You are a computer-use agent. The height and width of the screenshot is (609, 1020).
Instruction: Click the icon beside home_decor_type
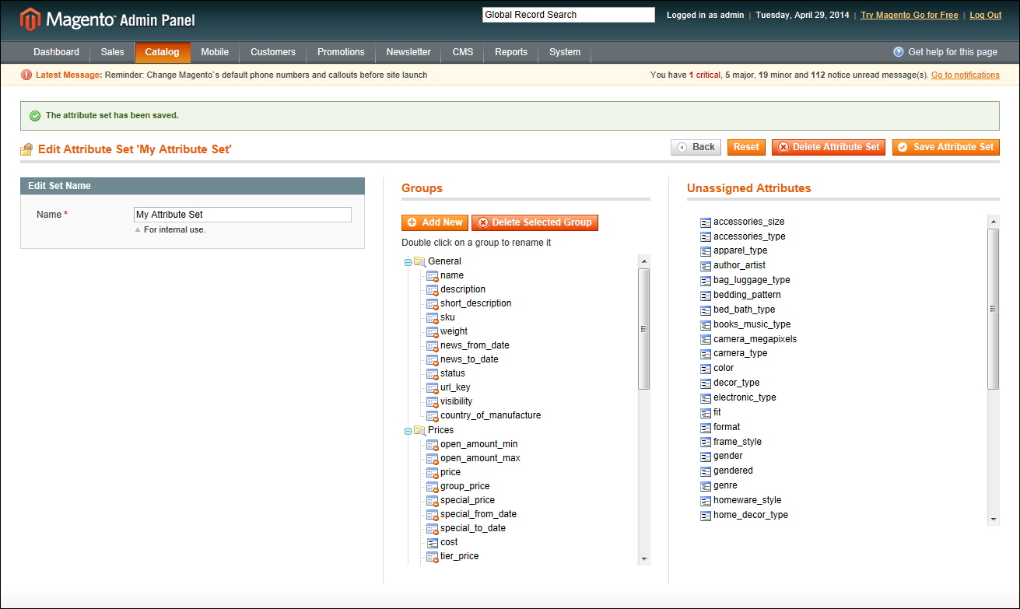pyautogui.click(x=706, y=516)
